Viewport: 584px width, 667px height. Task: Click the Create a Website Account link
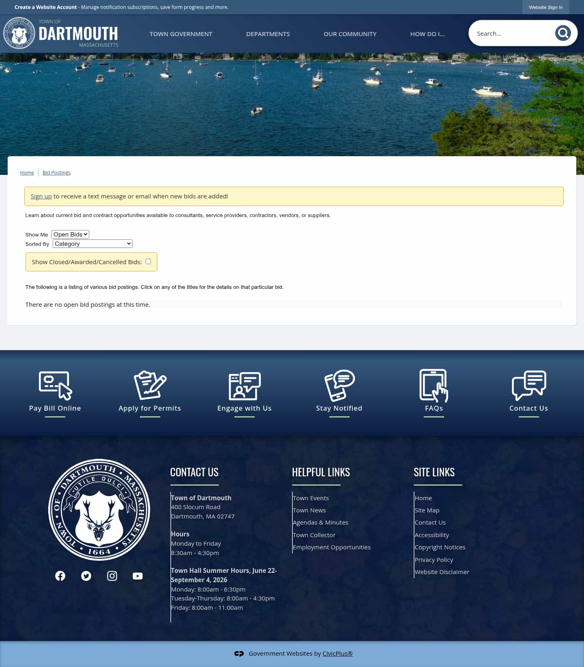[45, 7]
